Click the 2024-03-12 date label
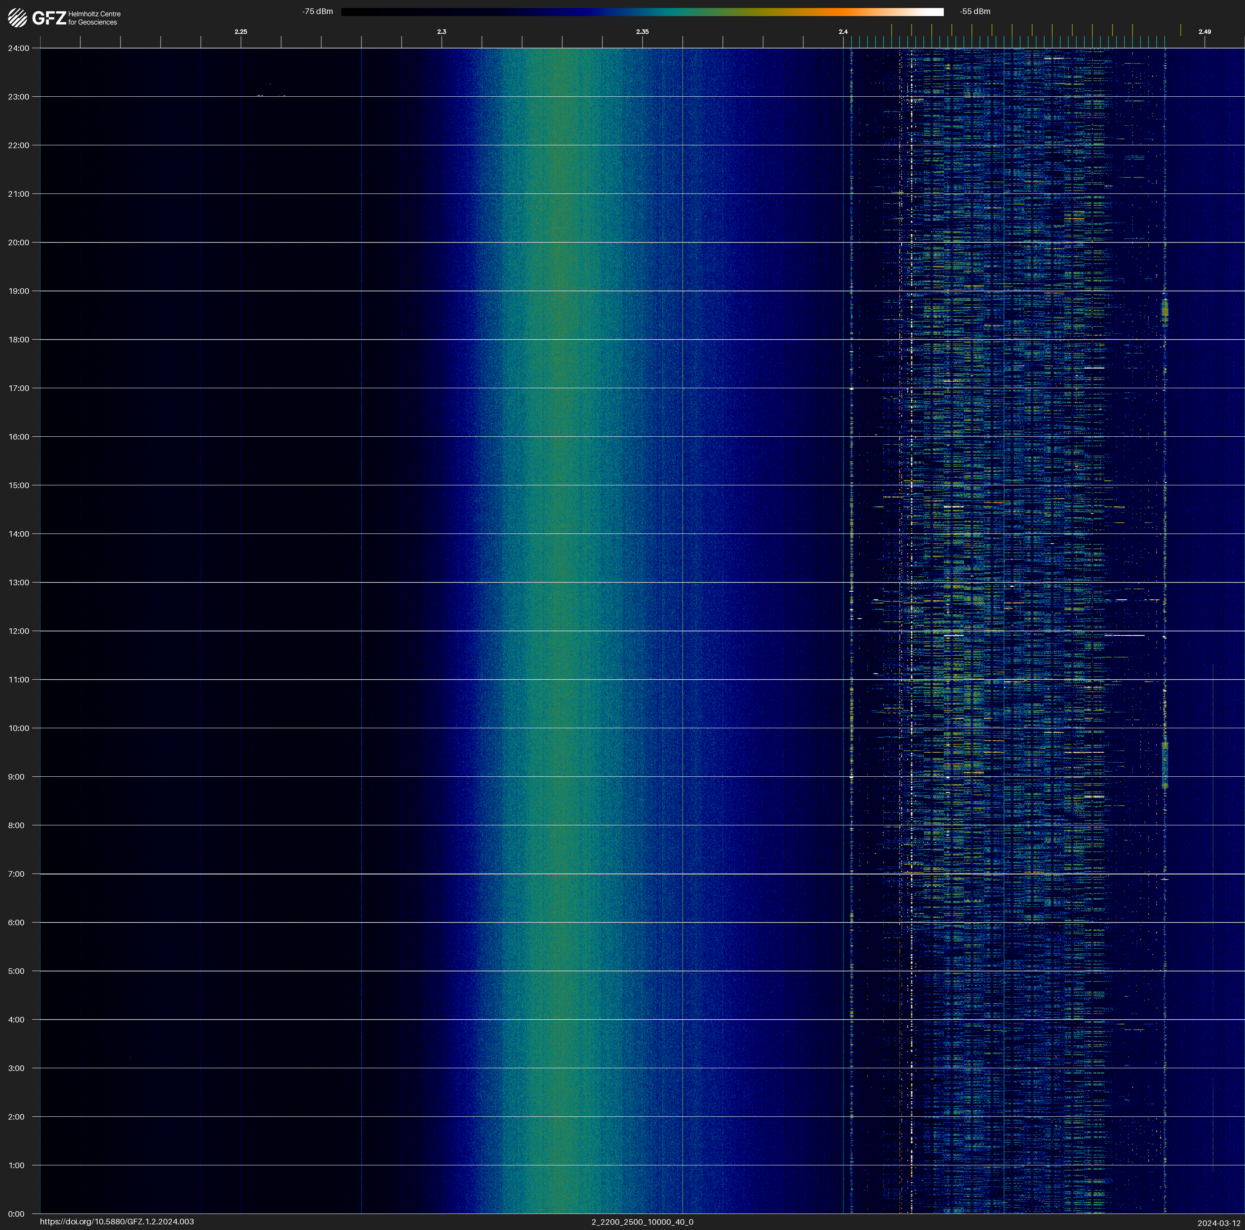The height and width of the screenshot is (1230, 1245). (x=1218, y=1223)
